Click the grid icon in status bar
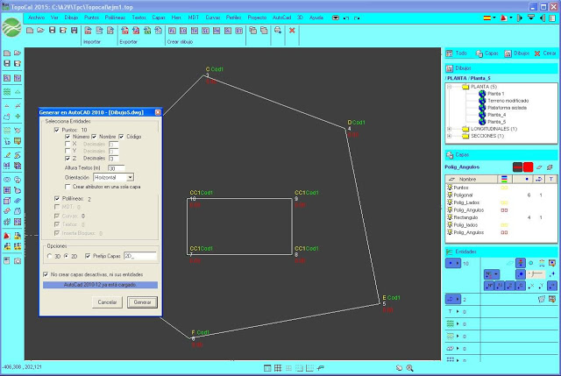The width and height of the screenshot is (561, 376). (278, 368)
